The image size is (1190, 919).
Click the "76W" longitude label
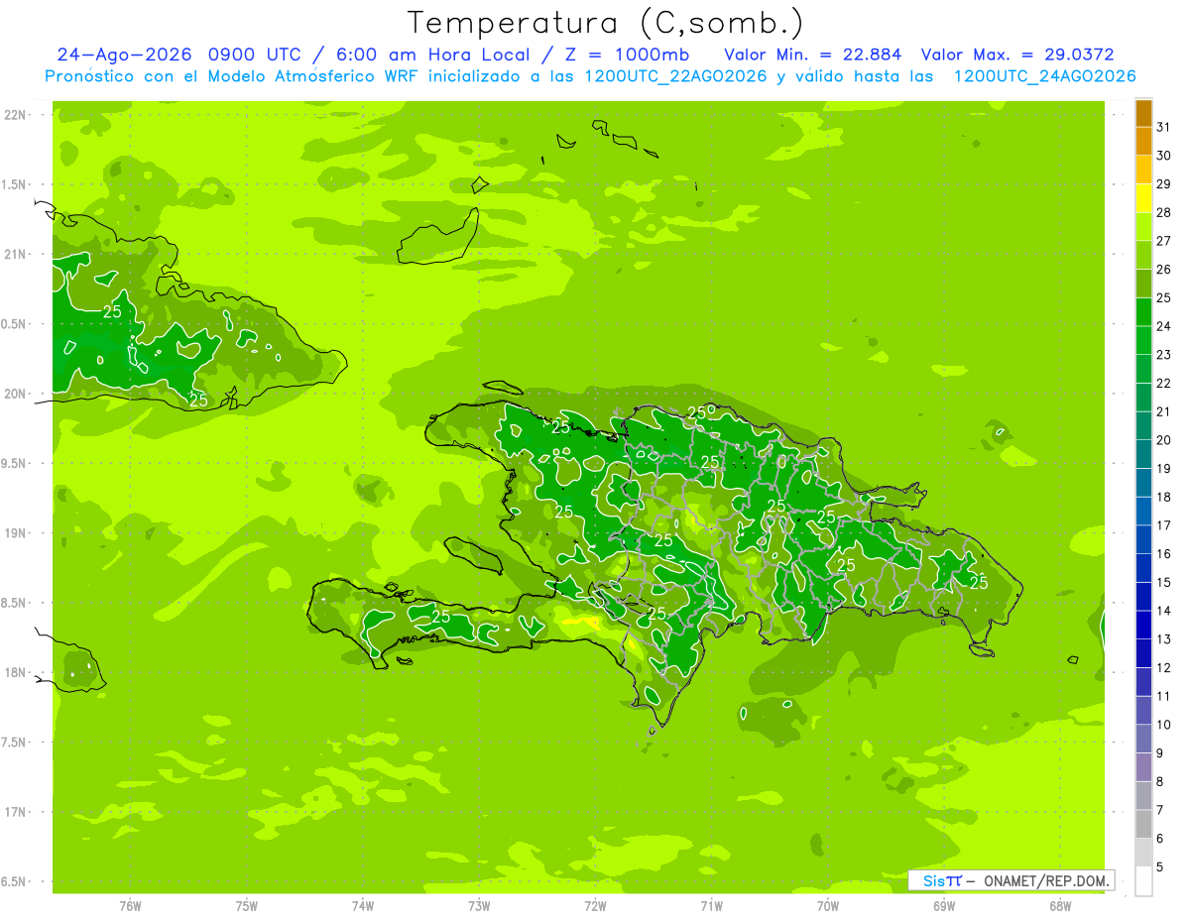point(130,905)
